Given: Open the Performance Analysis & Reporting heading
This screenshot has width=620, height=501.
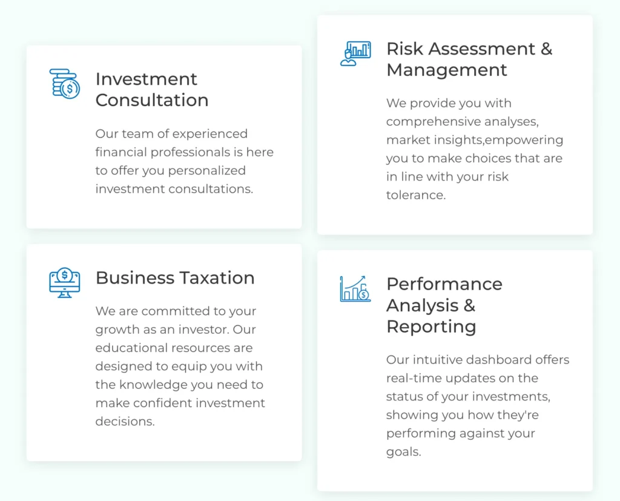Looking at the screenshot, I should point(444,305).
